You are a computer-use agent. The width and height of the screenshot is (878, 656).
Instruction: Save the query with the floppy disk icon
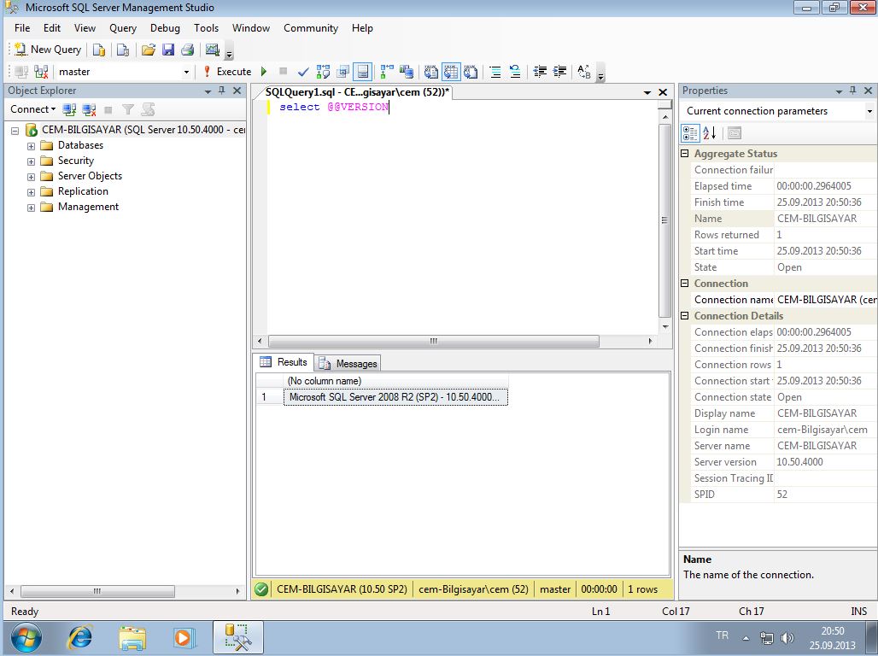pyautogui.click(x=168, y=50)
